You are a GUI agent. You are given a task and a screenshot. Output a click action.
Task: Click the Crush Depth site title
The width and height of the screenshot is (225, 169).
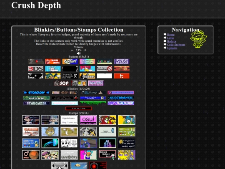(36, 5)
